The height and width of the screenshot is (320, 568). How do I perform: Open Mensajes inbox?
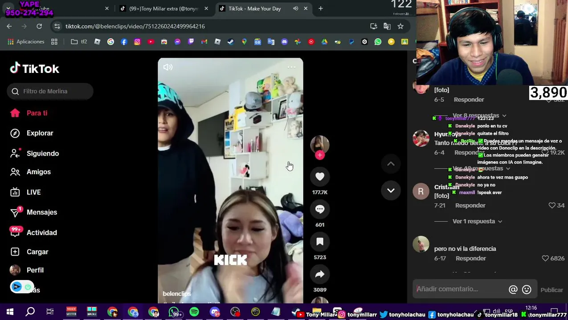33,212
